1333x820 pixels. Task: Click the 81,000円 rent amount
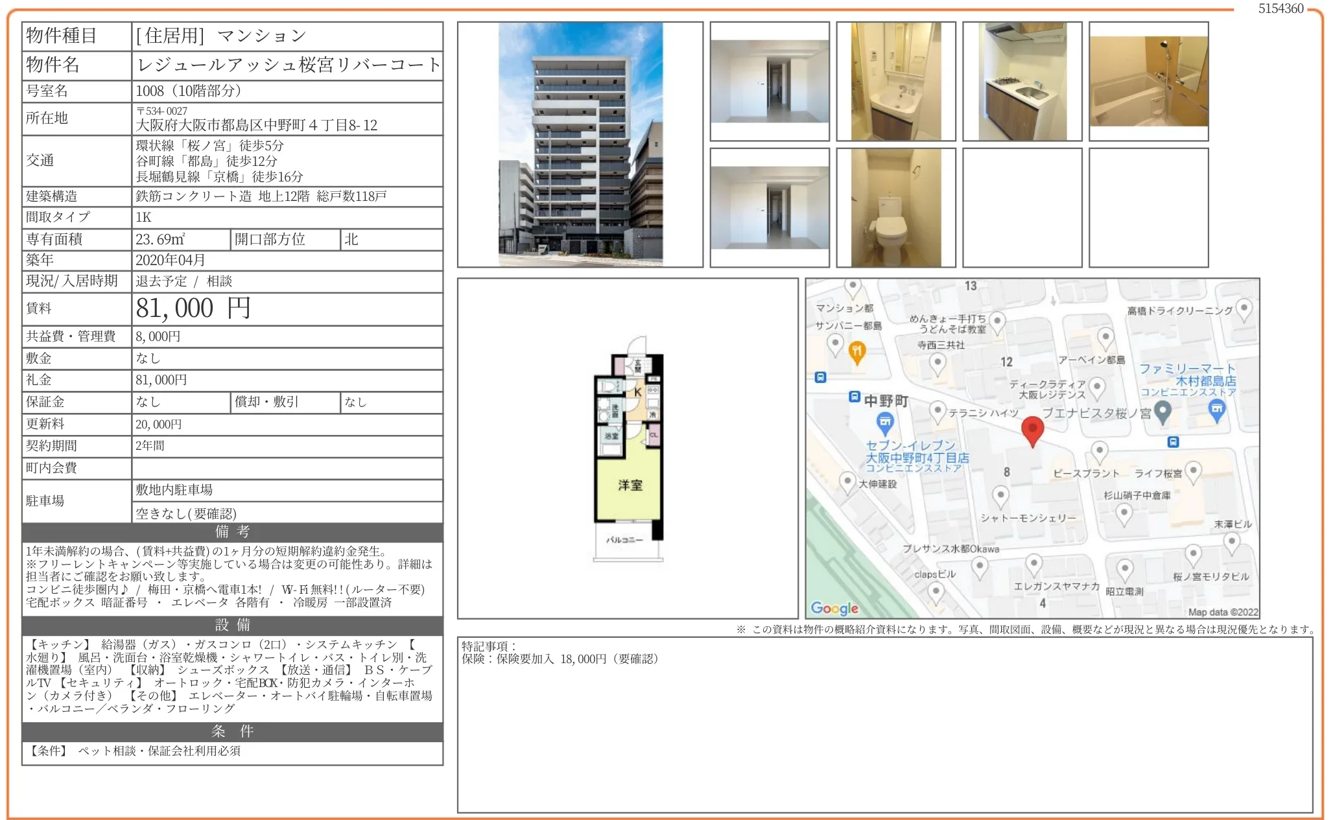coord(193,309)
